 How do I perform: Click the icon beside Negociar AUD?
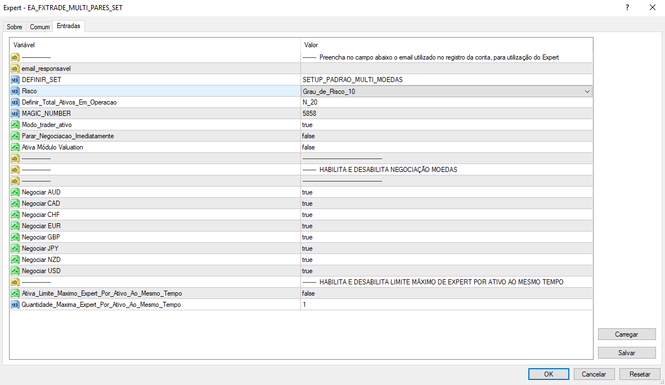(15, 192)
